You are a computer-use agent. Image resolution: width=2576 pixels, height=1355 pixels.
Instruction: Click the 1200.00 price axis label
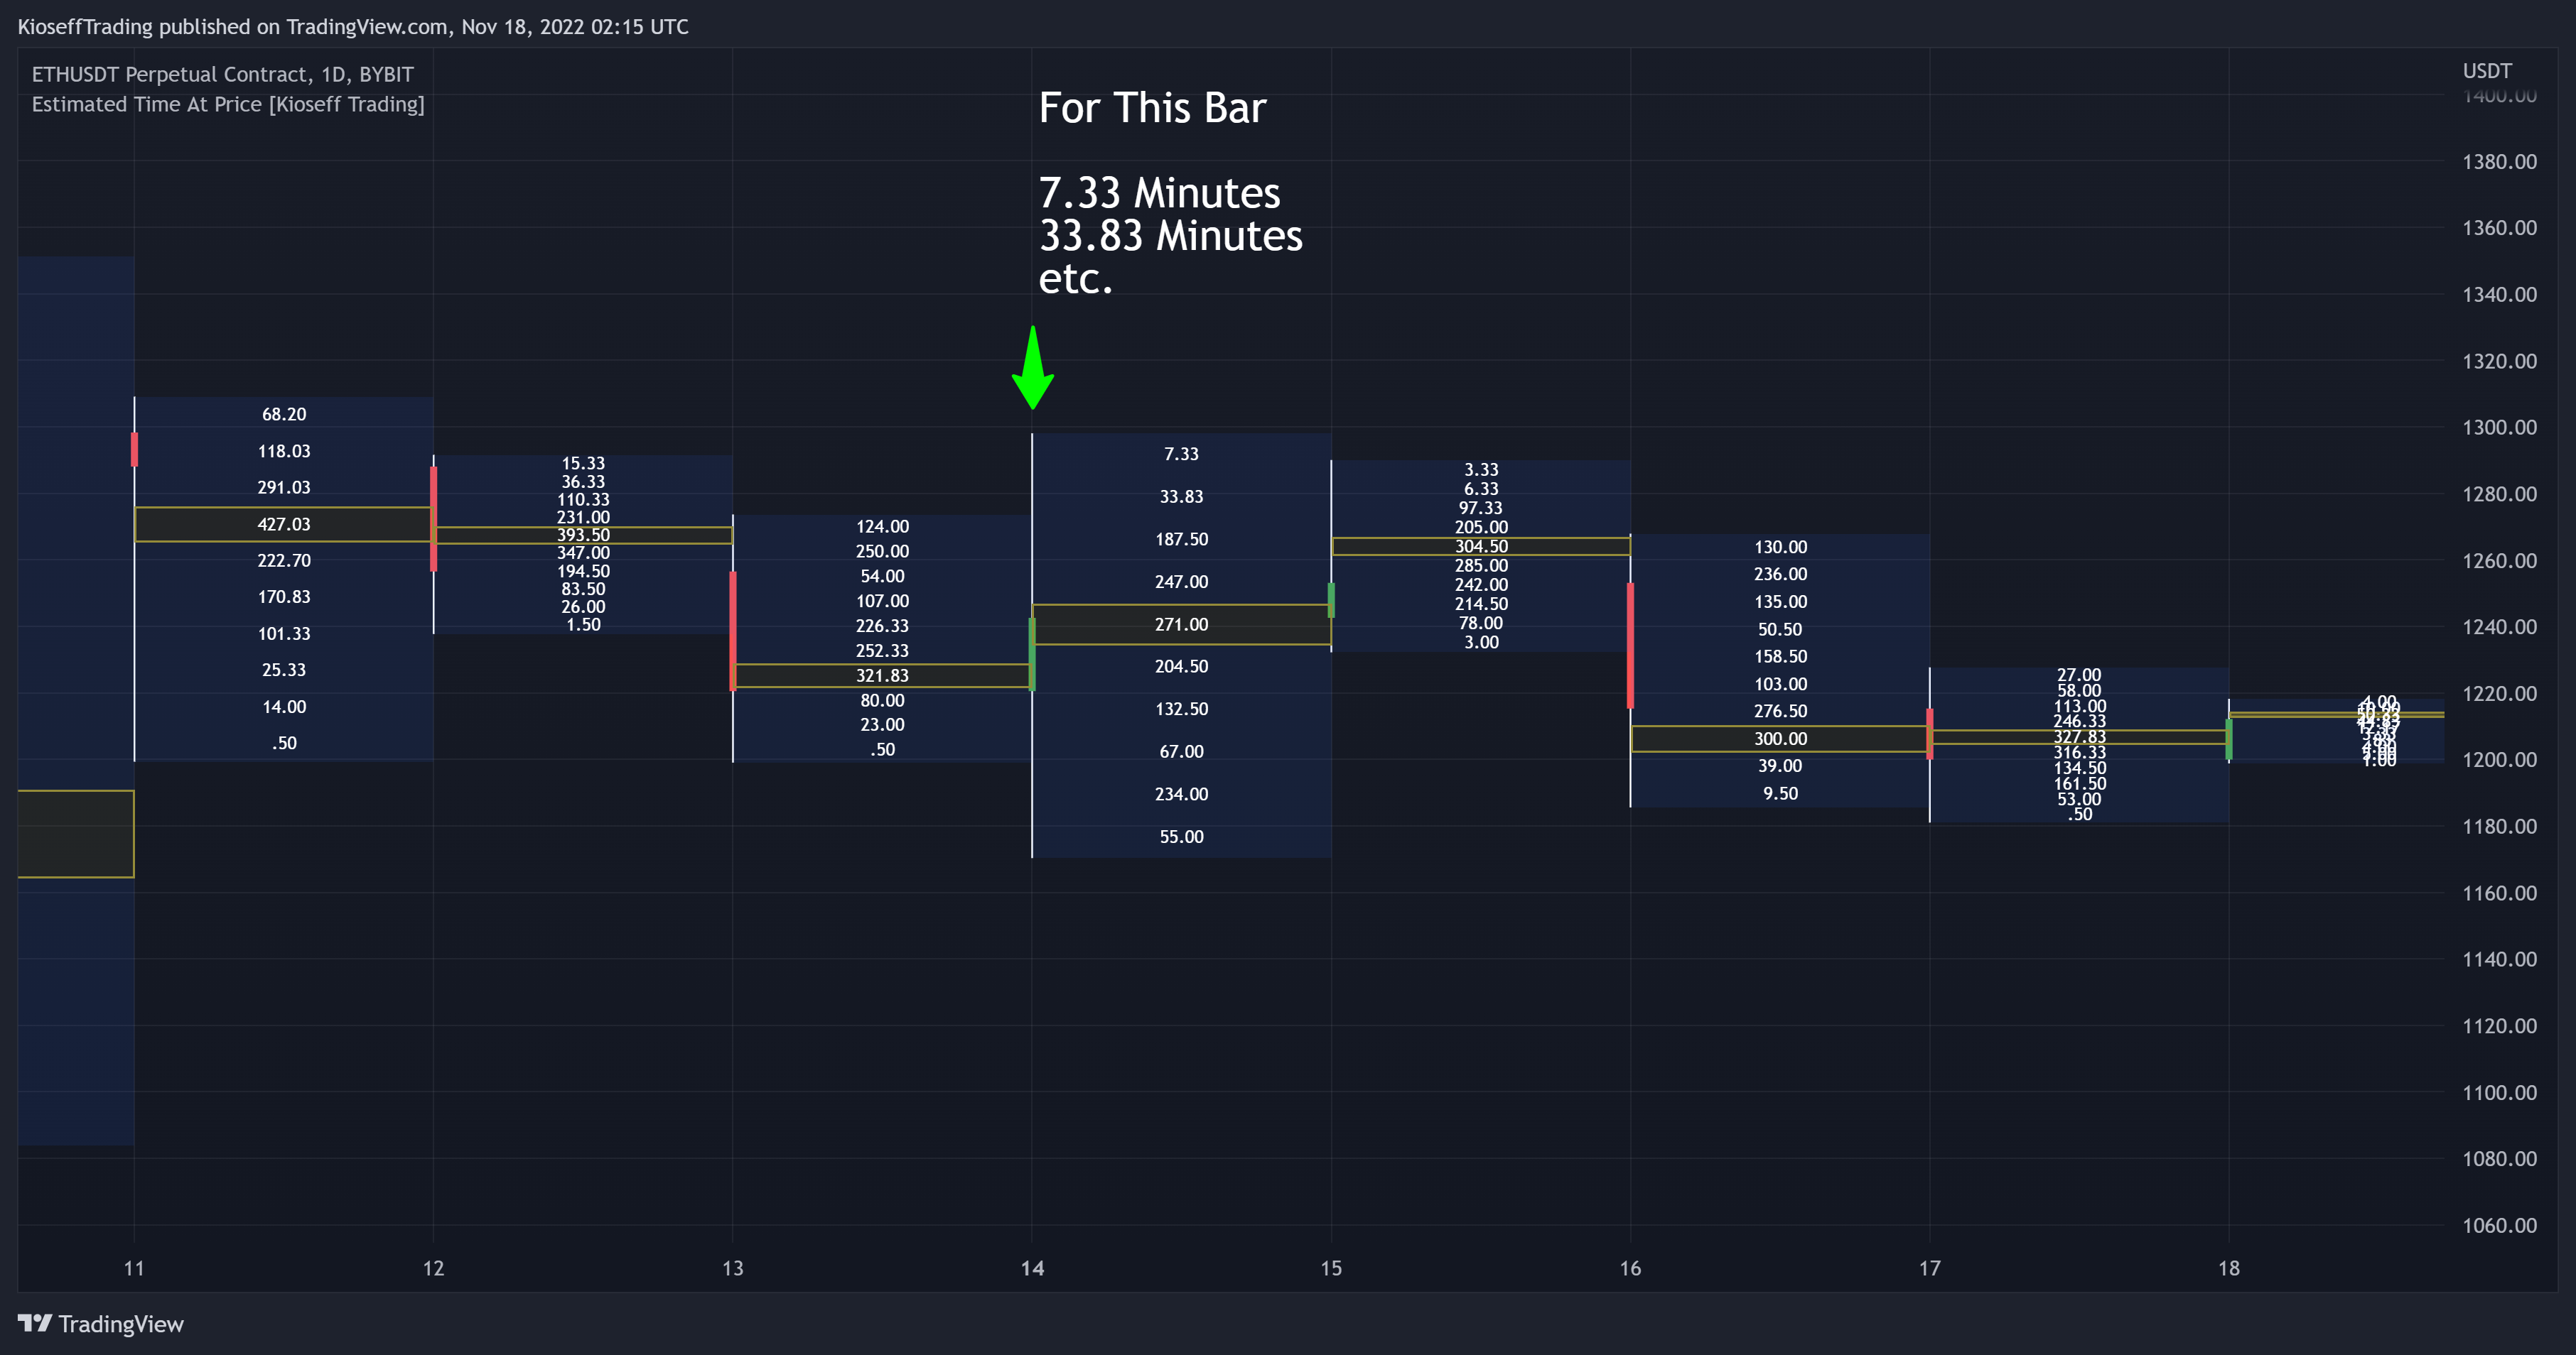2499,759
